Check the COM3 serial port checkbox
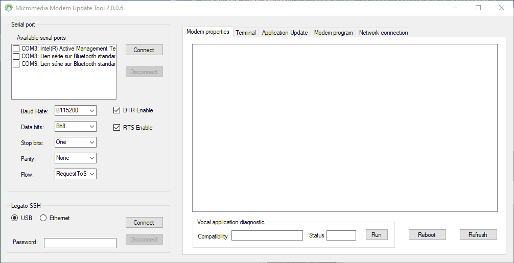Screen dimensions: 514x263 coord(16,49)
